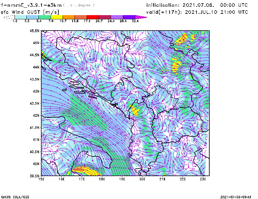Click the legend value 1.6
This screenshot has width=258, height=199.
15,21
